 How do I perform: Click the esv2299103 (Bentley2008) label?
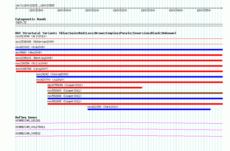(x=34, y=58)
